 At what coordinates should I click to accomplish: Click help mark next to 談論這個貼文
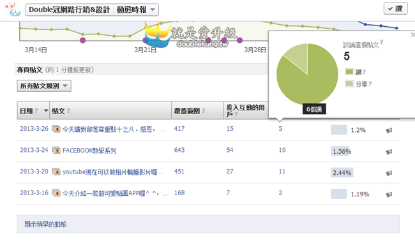click(381, 42)
